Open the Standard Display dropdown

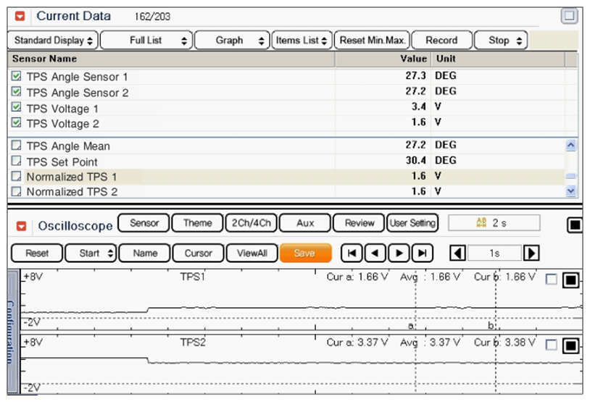pyautogui.click(x=54, y=41)
